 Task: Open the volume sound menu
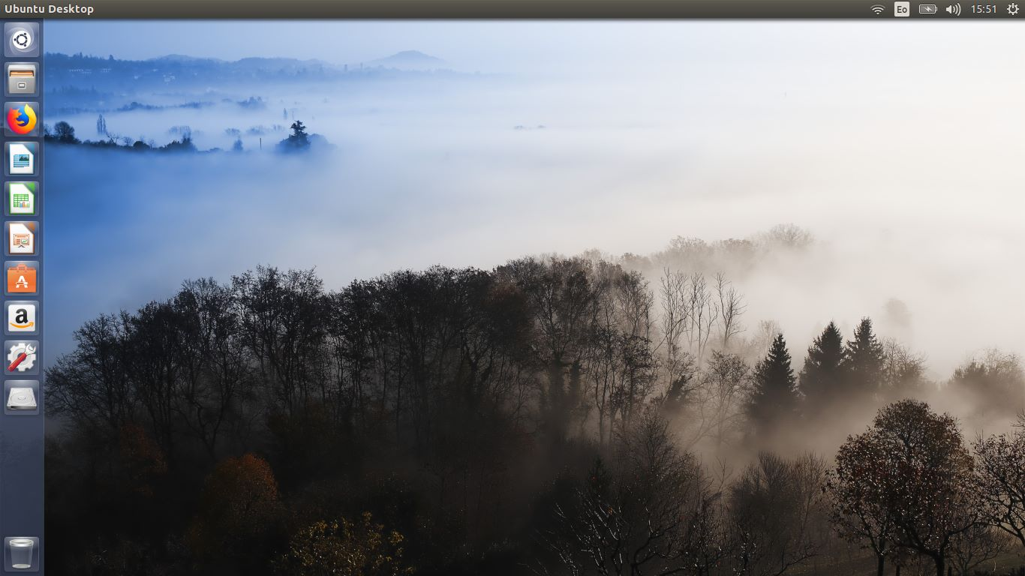953,9
